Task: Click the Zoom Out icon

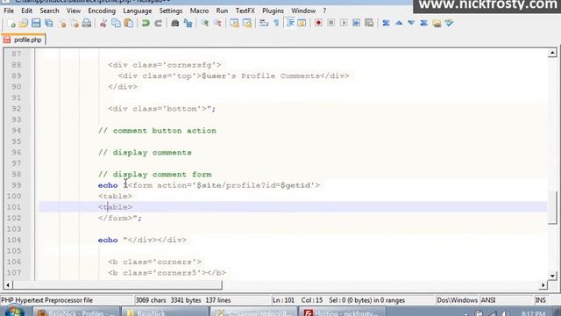Action: [217, 24]
